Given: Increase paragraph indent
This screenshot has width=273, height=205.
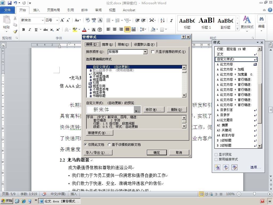Looking at the screenshot, I should coord(143,20).
